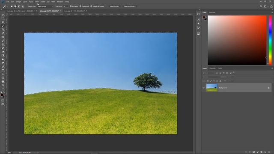Toggle Quick Mask mode
The image size is (274, 154).
pos(3,101)
